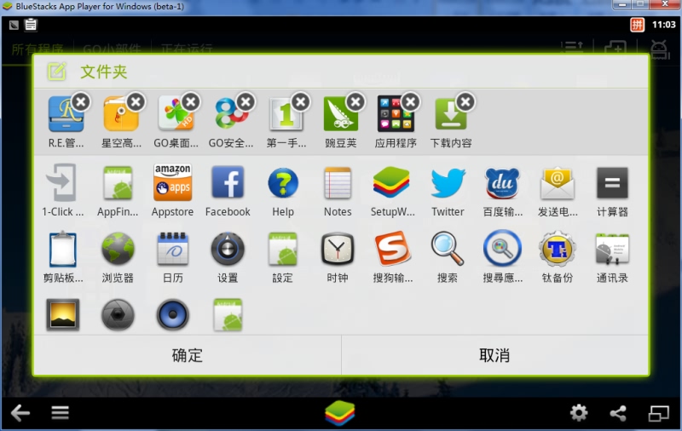Select the 浏览器 browser icon
Viewport: 682px width, 431px height.
[118, 249]
